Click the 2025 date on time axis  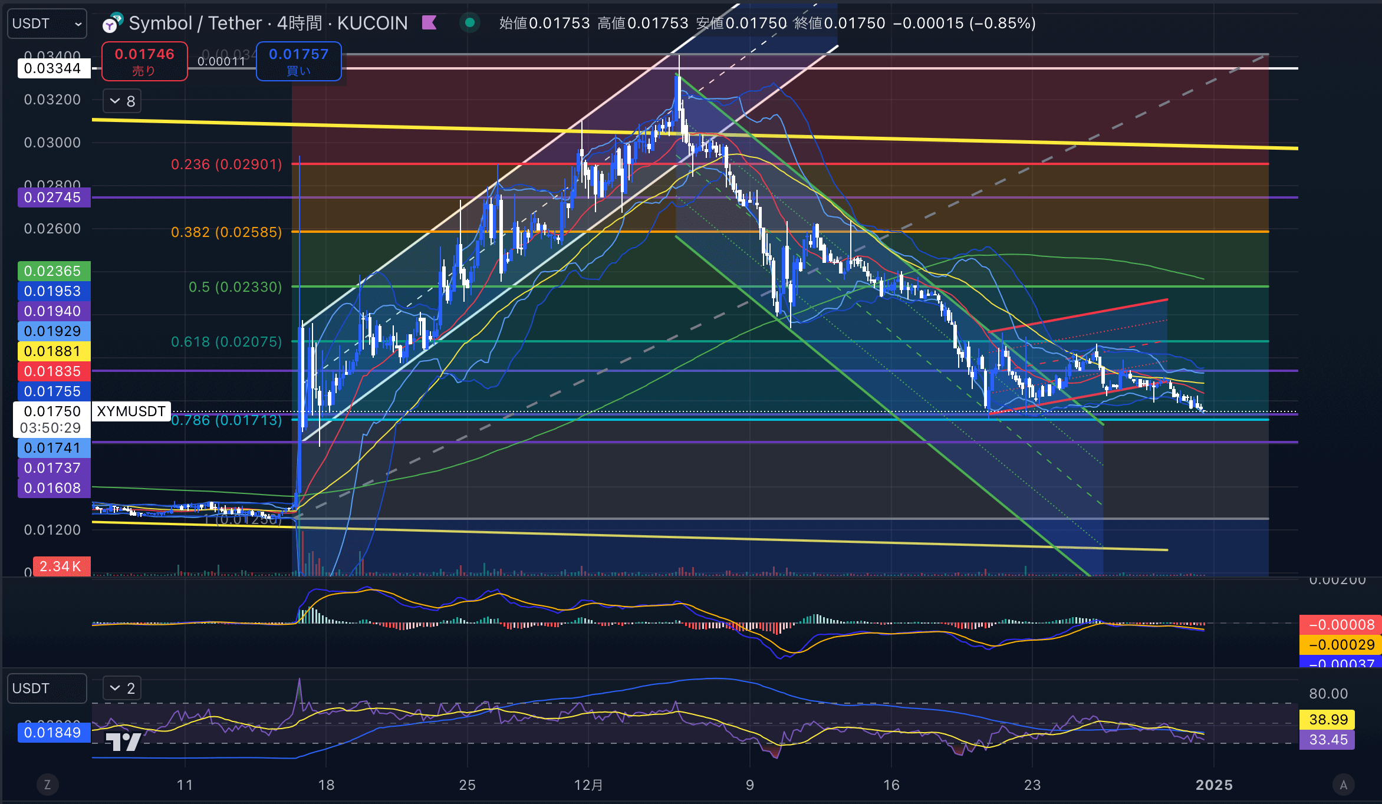tap(1214, 785)
